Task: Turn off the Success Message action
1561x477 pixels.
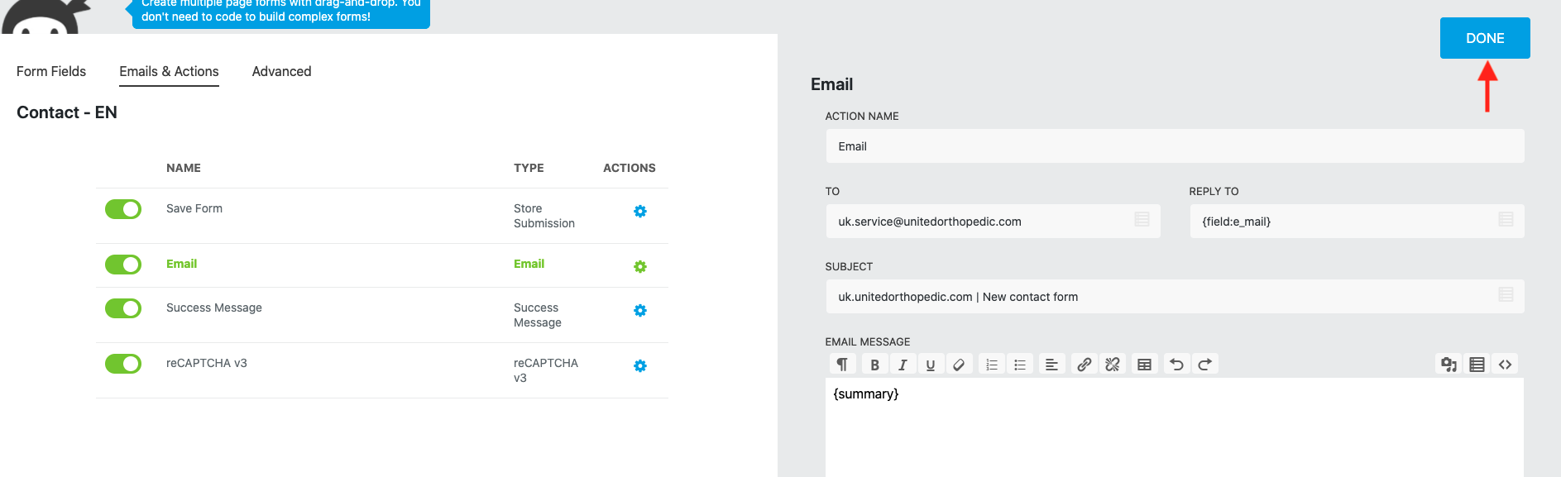Action: pos(123,308)
